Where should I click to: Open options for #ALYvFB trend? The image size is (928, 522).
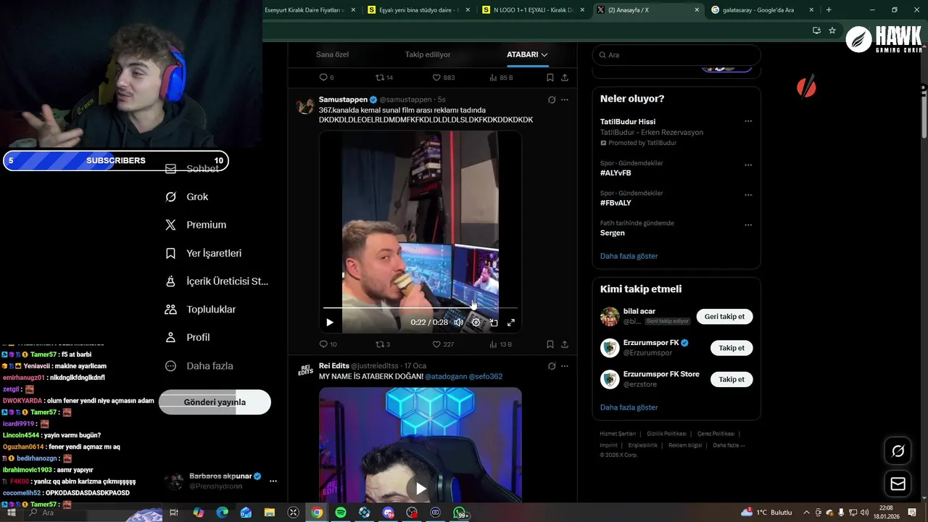tap(748, 165)
